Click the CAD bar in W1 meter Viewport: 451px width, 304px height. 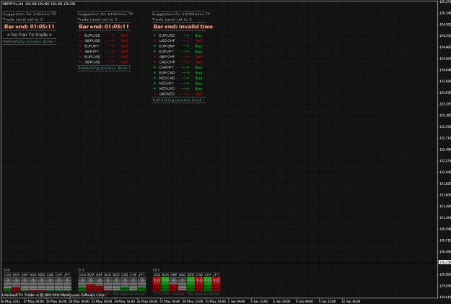click(x=199, y=284)
